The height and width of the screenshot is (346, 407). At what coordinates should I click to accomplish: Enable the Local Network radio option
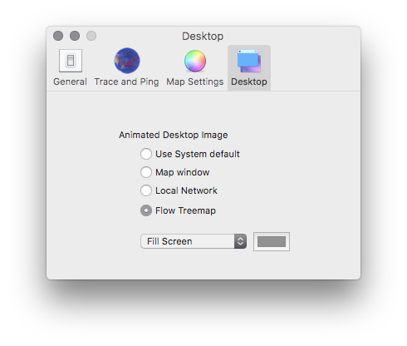point(146,190)
